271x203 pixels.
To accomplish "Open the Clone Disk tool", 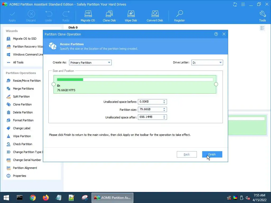I will coord(109,16).
